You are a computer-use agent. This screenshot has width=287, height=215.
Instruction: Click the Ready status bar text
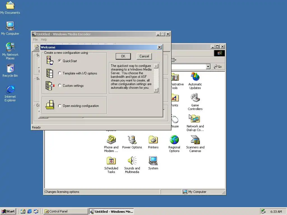36,127
